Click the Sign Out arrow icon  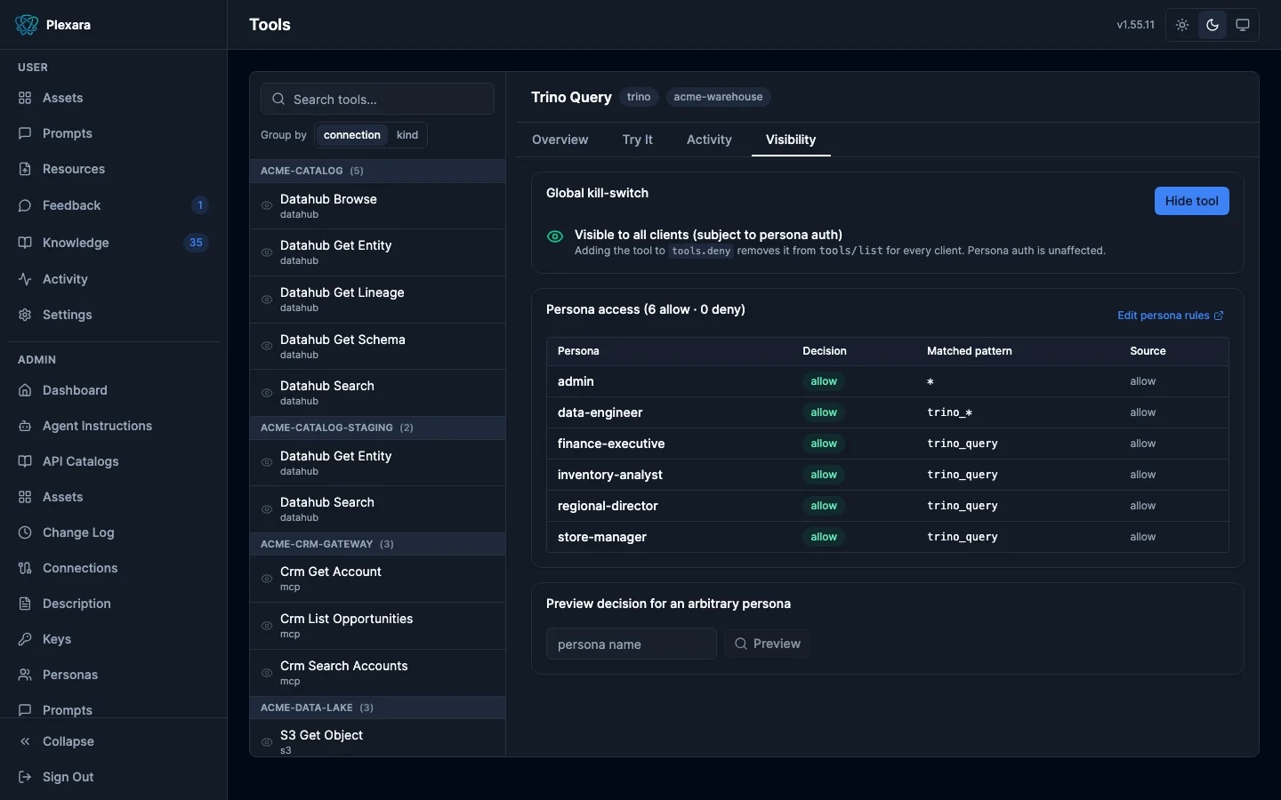point(25,777)
